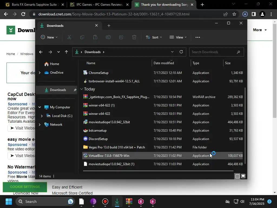Open WinRAR from the taskbar
The image size is (277, 208).
click(129, 201)
